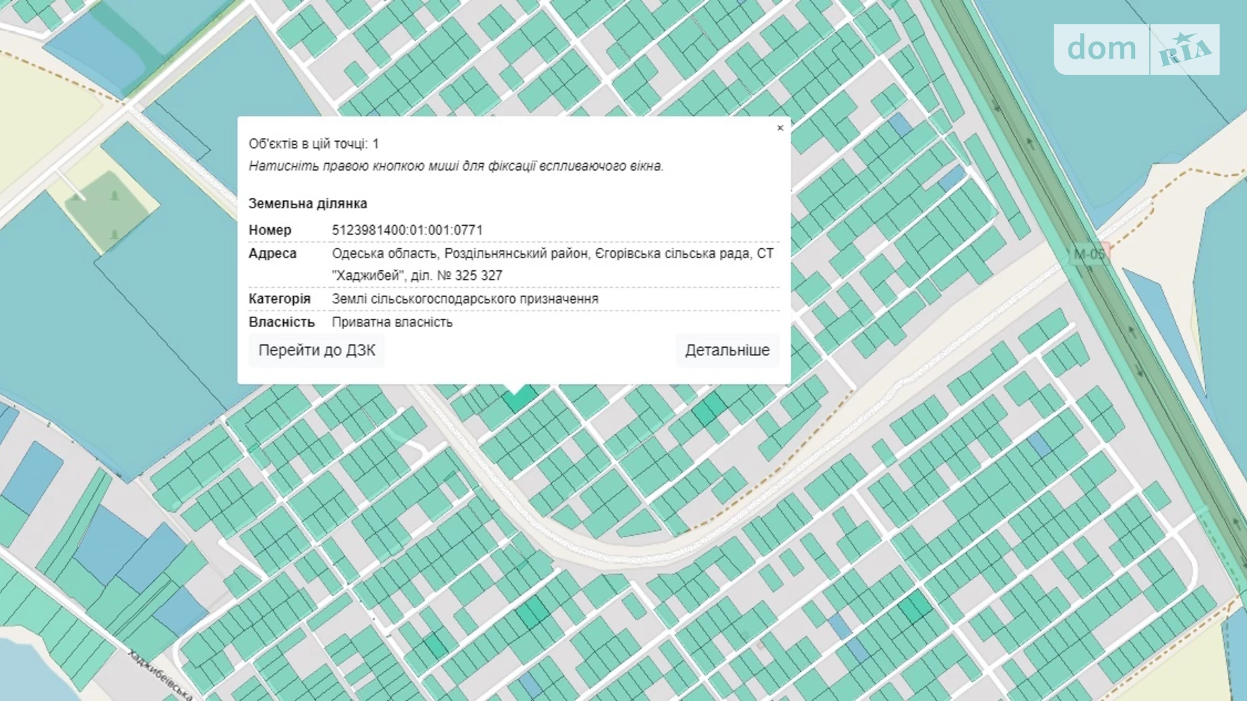Click the 'Категорія' field label
1247x701 pixels.
(x=280, y=299)
